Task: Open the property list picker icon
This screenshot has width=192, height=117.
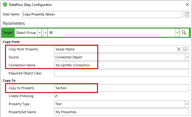Action: coord(185,49)
